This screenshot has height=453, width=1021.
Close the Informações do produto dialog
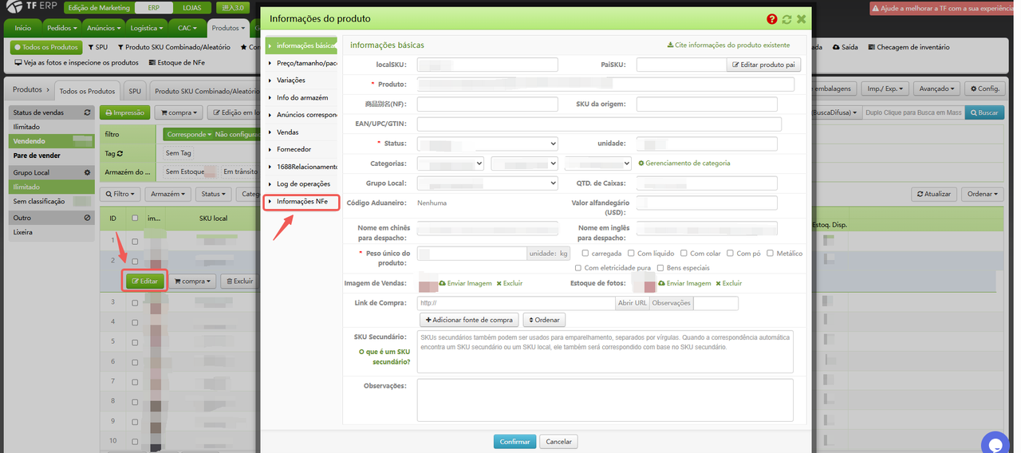(801, 19)
